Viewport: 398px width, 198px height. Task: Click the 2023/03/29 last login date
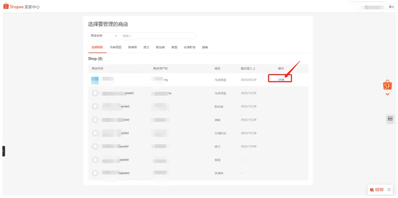point(249,80)
